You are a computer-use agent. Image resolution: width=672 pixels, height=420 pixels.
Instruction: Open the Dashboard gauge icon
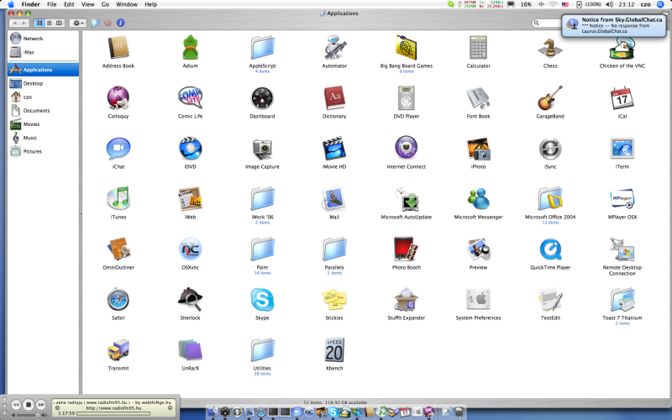tap(262, 97)
